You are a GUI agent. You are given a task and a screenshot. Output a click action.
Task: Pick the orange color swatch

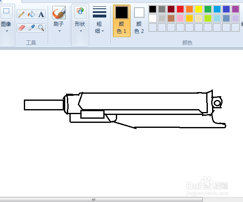tap(189, 9)
